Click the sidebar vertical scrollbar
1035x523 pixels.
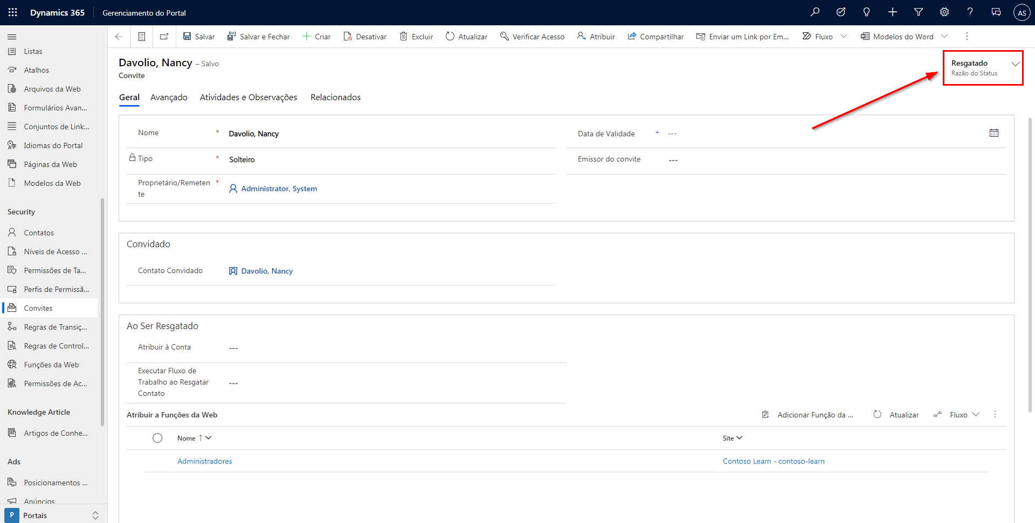[x=102, y=312]
